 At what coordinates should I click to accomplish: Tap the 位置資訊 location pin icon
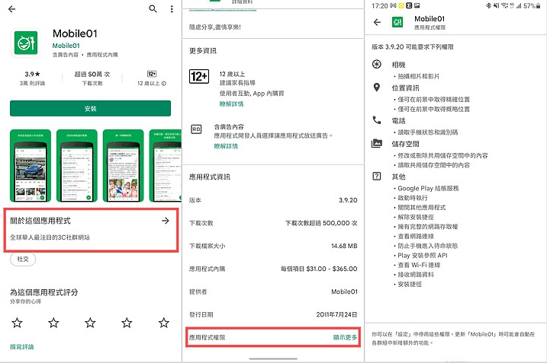tap(376, 88)
